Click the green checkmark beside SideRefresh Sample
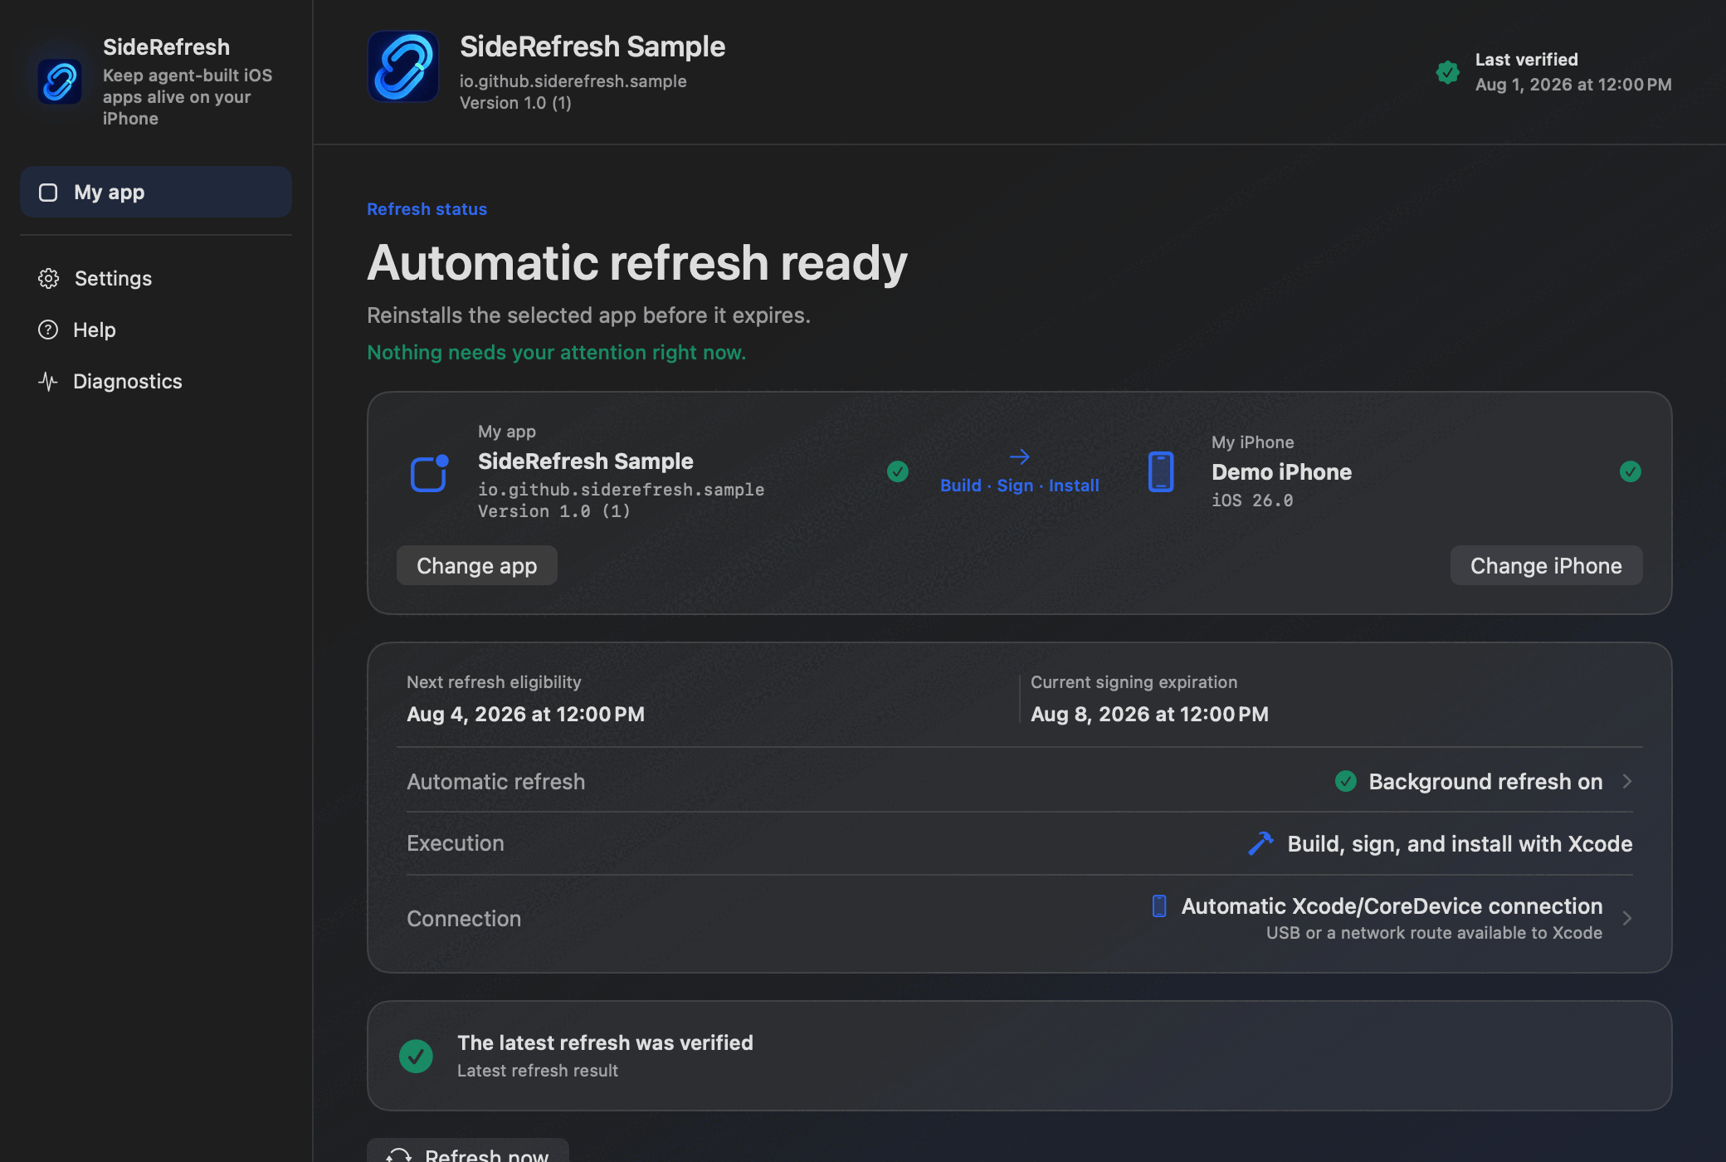Image resolution: width=1726 pixels, height=1162 pixels. [x=897, y=471]
